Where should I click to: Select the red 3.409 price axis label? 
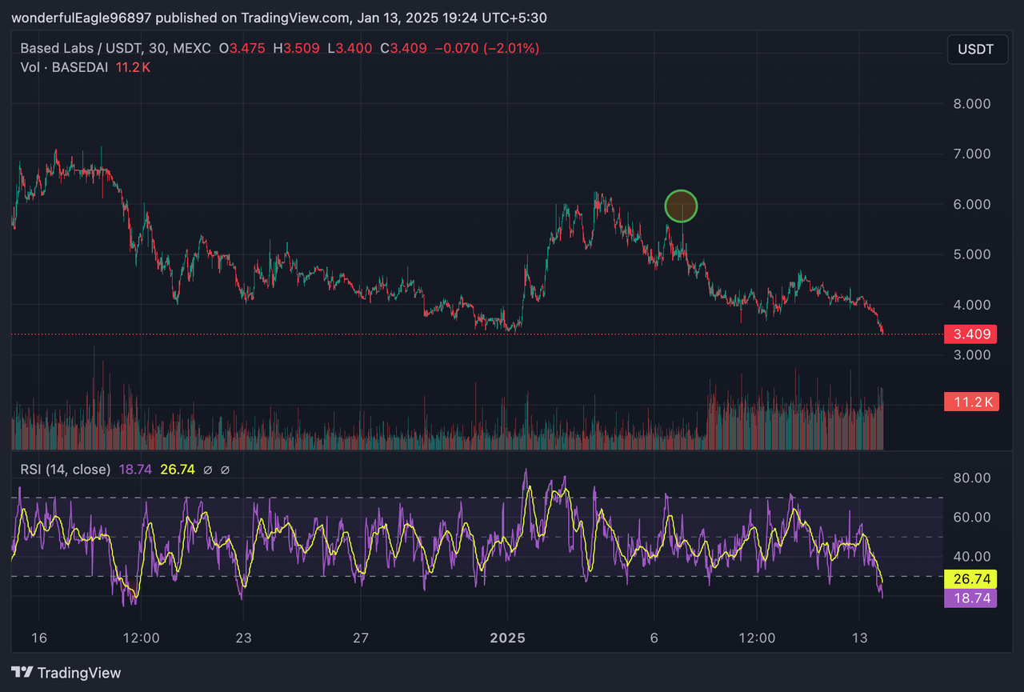pyautogui.click(x=970, y=334)
